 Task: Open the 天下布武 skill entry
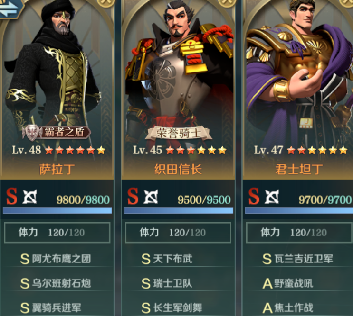click(x=167, y=259)
